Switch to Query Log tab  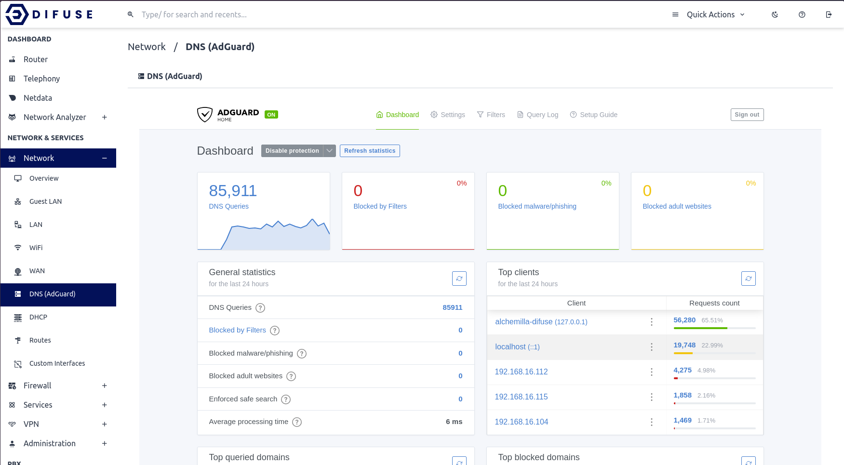point(537,115)
